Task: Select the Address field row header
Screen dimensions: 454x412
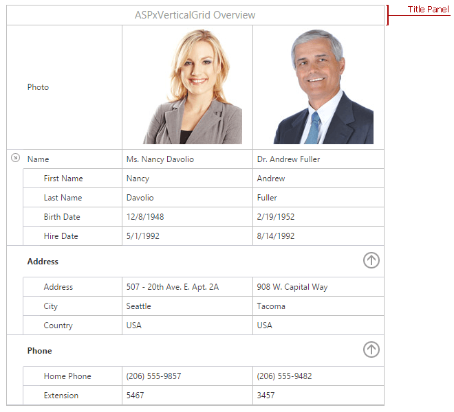Action: pos(73,287)
